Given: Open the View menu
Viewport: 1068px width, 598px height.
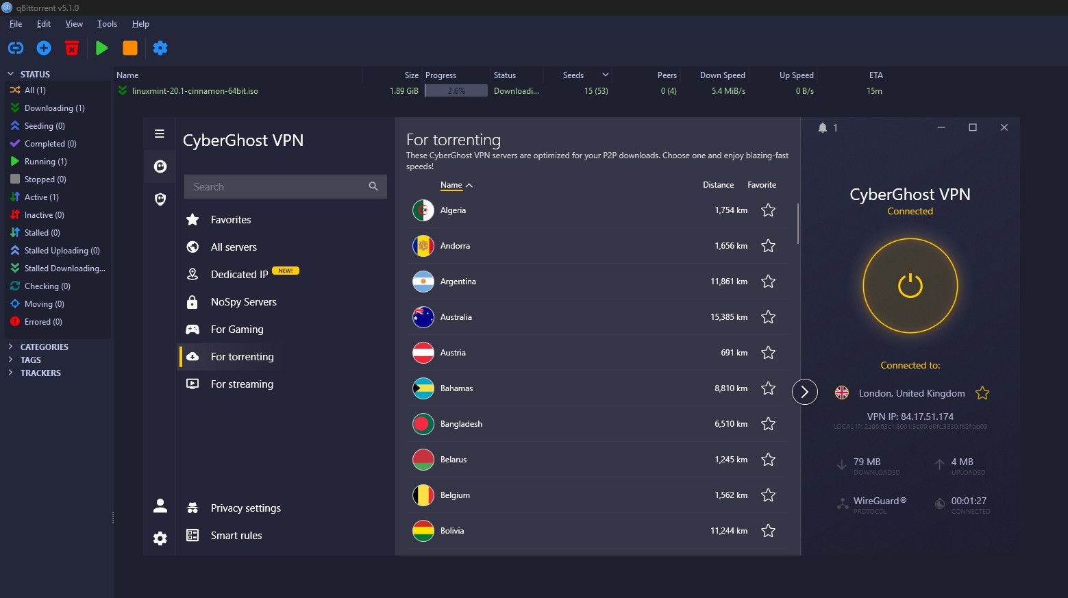Looking at the screenshot, I should (74, 24).
